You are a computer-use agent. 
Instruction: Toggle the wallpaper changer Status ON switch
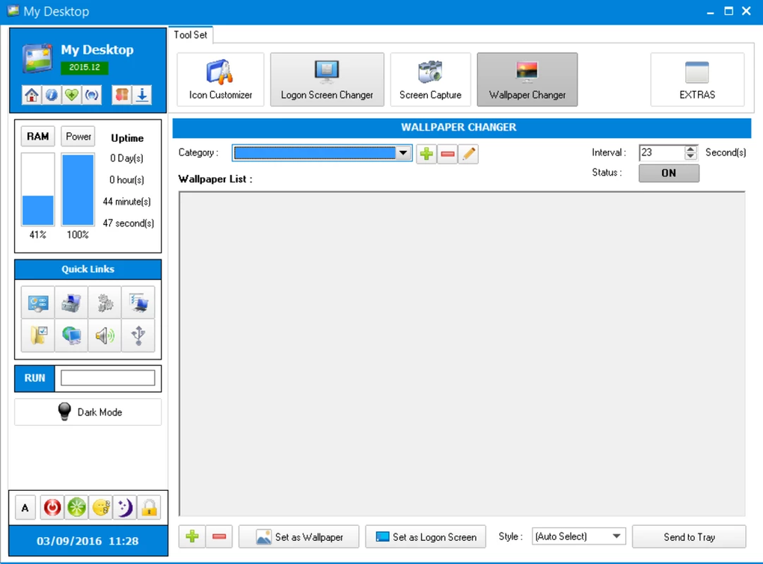(x=668, y=173)
